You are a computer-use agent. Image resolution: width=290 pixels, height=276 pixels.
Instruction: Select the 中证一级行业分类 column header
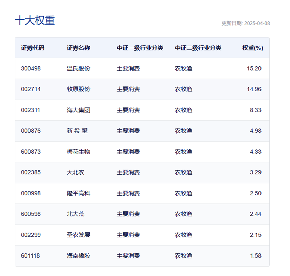140,48
